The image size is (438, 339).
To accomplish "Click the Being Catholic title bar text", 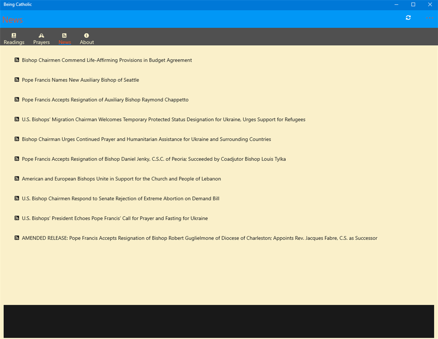I will [x=18, y=4].
